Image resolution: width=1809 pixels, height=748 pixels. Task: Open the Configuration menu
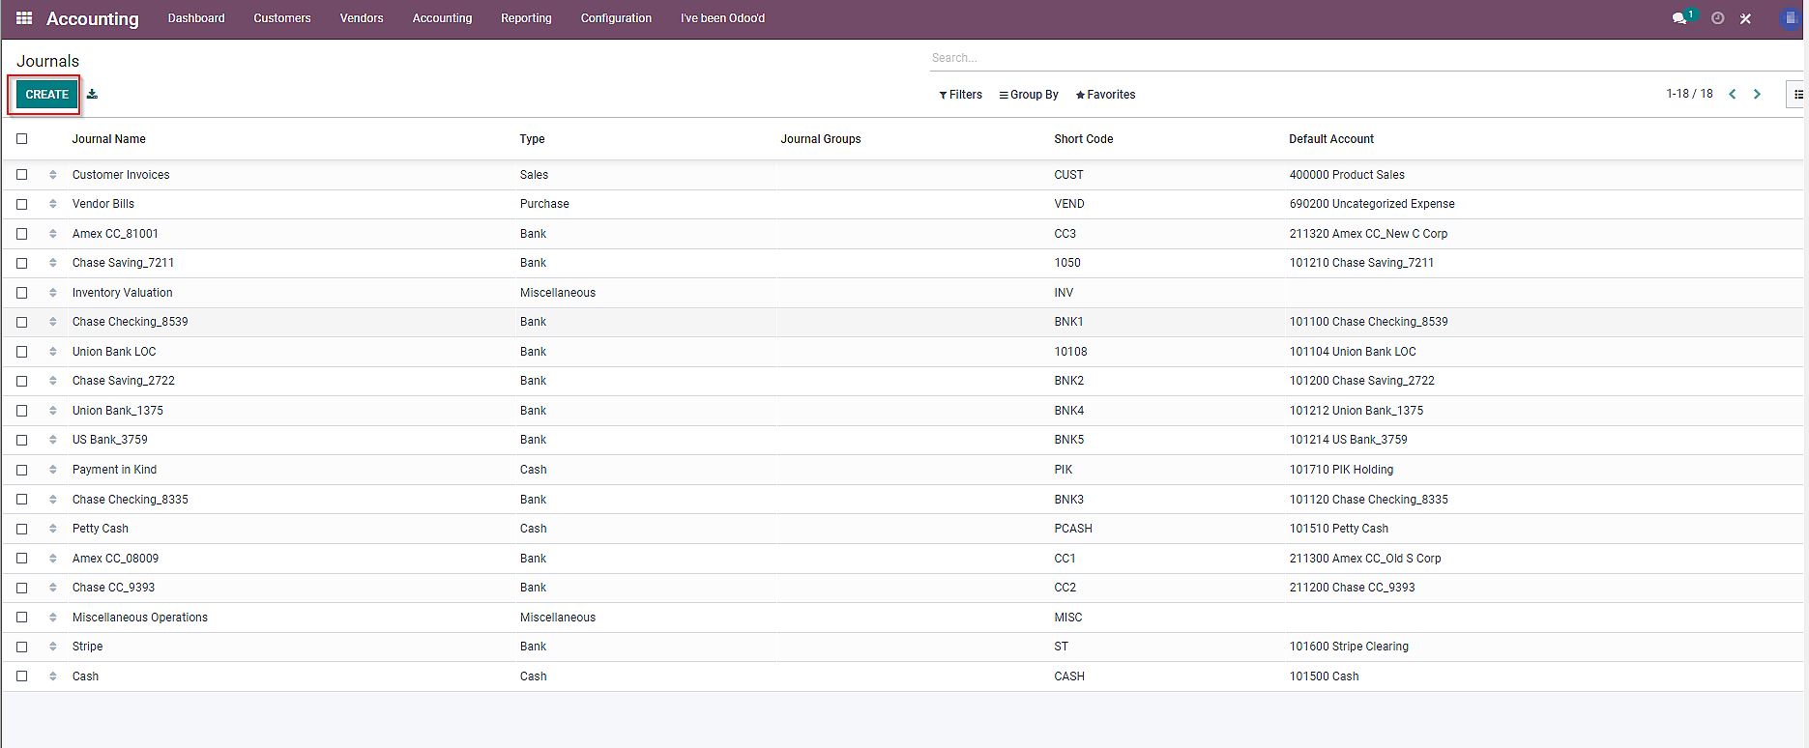[616, 18]
